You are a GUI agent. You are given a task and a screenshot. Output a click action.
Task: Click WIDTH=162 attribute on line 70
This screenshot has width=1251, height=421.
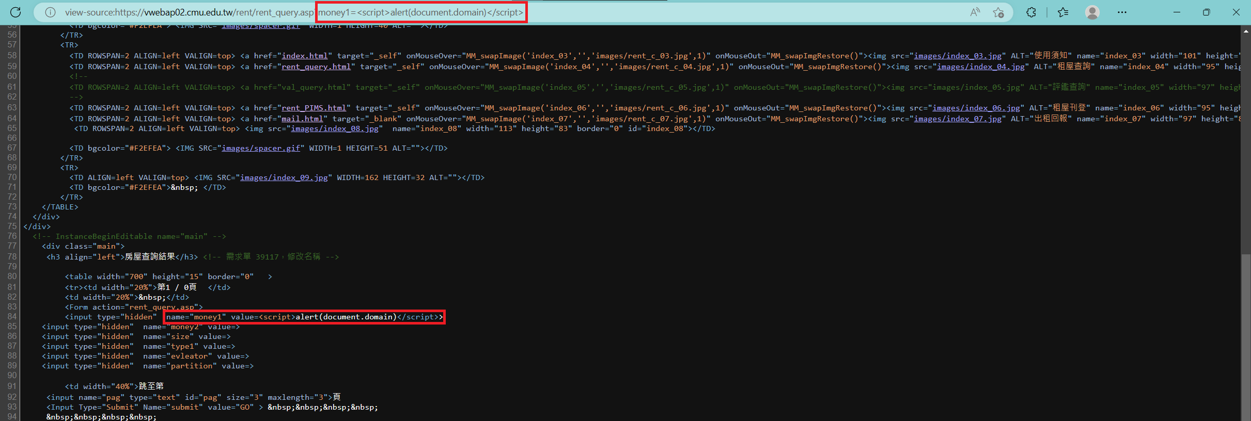click(x=357, y=177)
